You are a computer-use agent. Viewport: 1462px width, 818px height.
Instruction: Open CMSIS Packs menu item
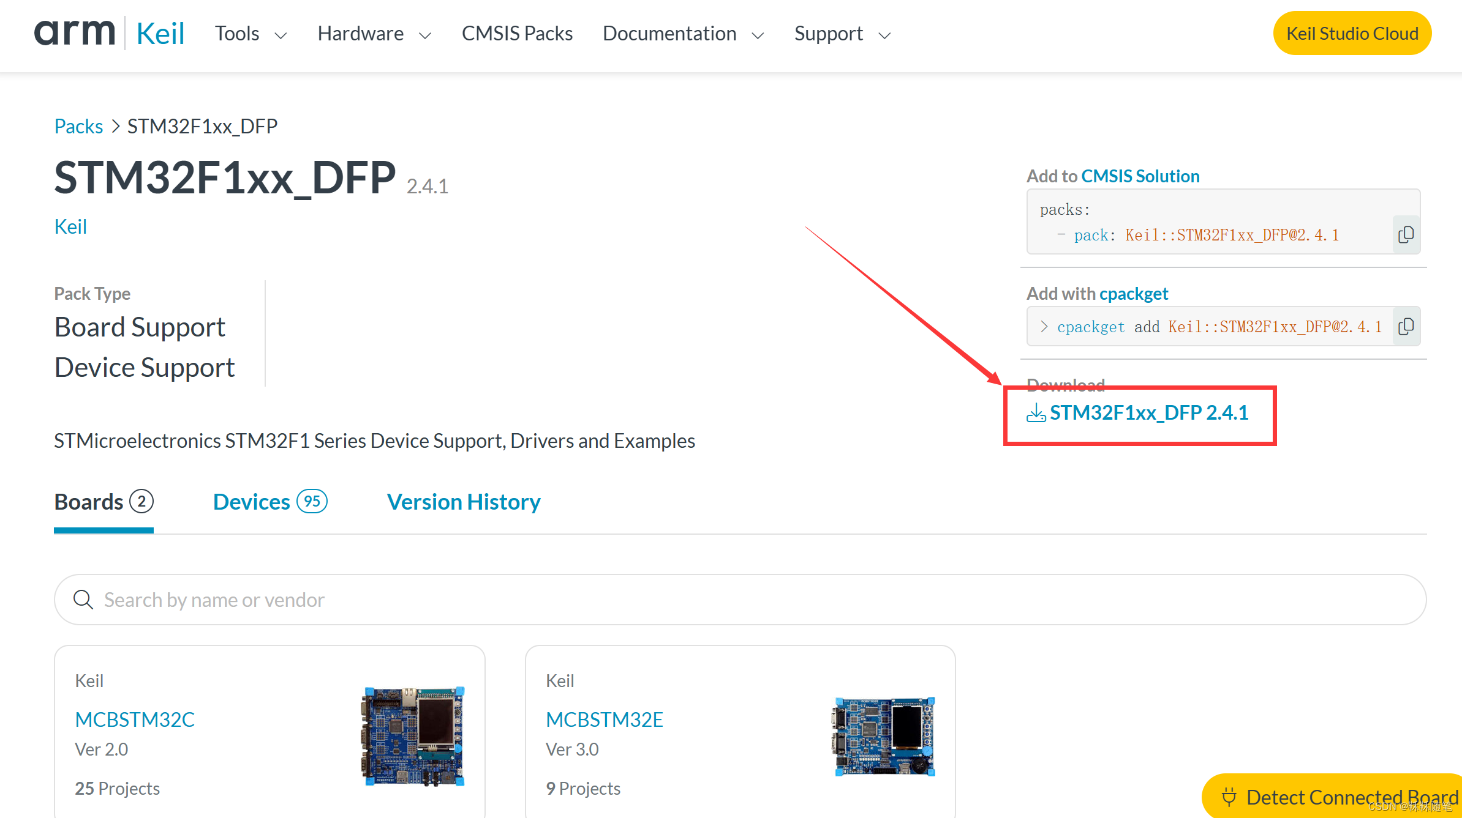tap(517, 34)
